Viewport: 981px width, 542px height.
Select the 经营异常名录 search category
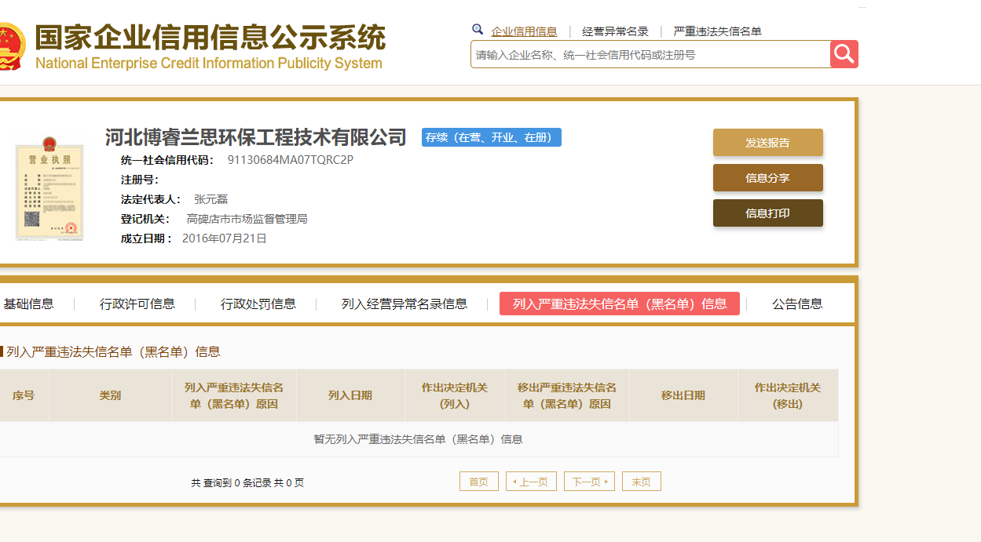[x=615, y=31]
